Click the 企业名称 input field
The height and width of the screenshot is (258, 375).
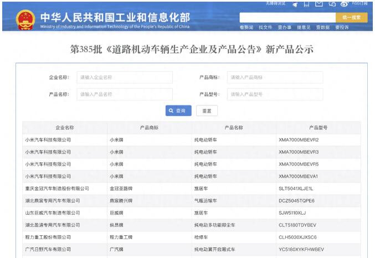coord(125,77)
